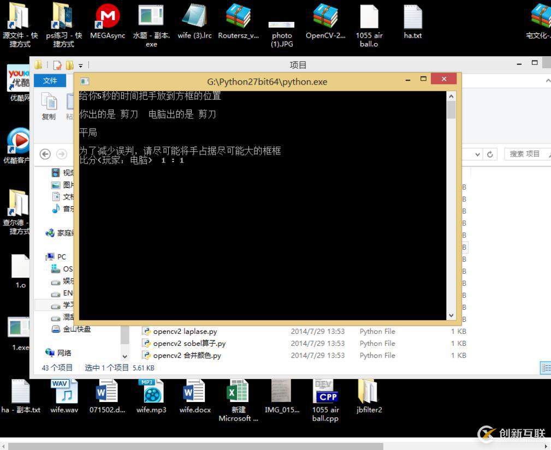The width and height of the screenshot is (551, 450).
Task: Click the 文件 tab in Explorer ribbon
Action: point(50,81)
